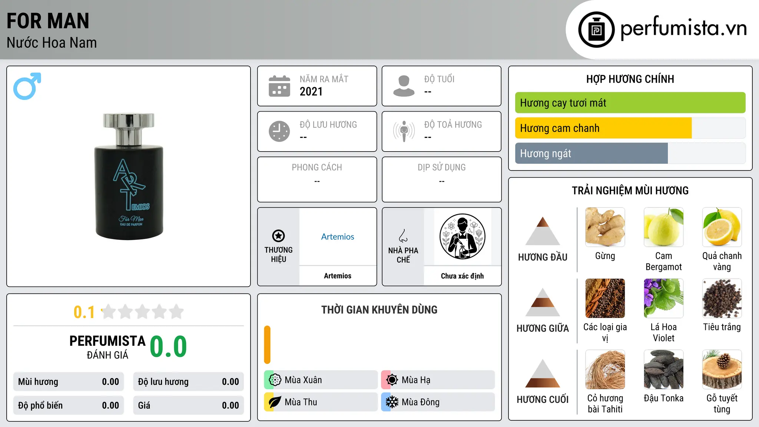The image size is (759, 427).
Task: Click the blue male gender symbol
Action: click(x=27, y=86)
